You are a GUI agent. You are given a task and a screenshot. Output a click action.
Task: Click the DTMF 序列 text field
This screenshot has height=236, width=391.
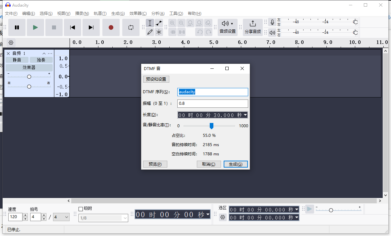[212, 92]
